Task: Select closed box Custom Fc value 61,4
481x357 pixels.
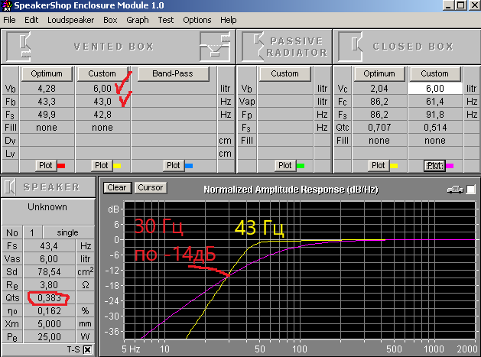Action: (x=435, y=102)
